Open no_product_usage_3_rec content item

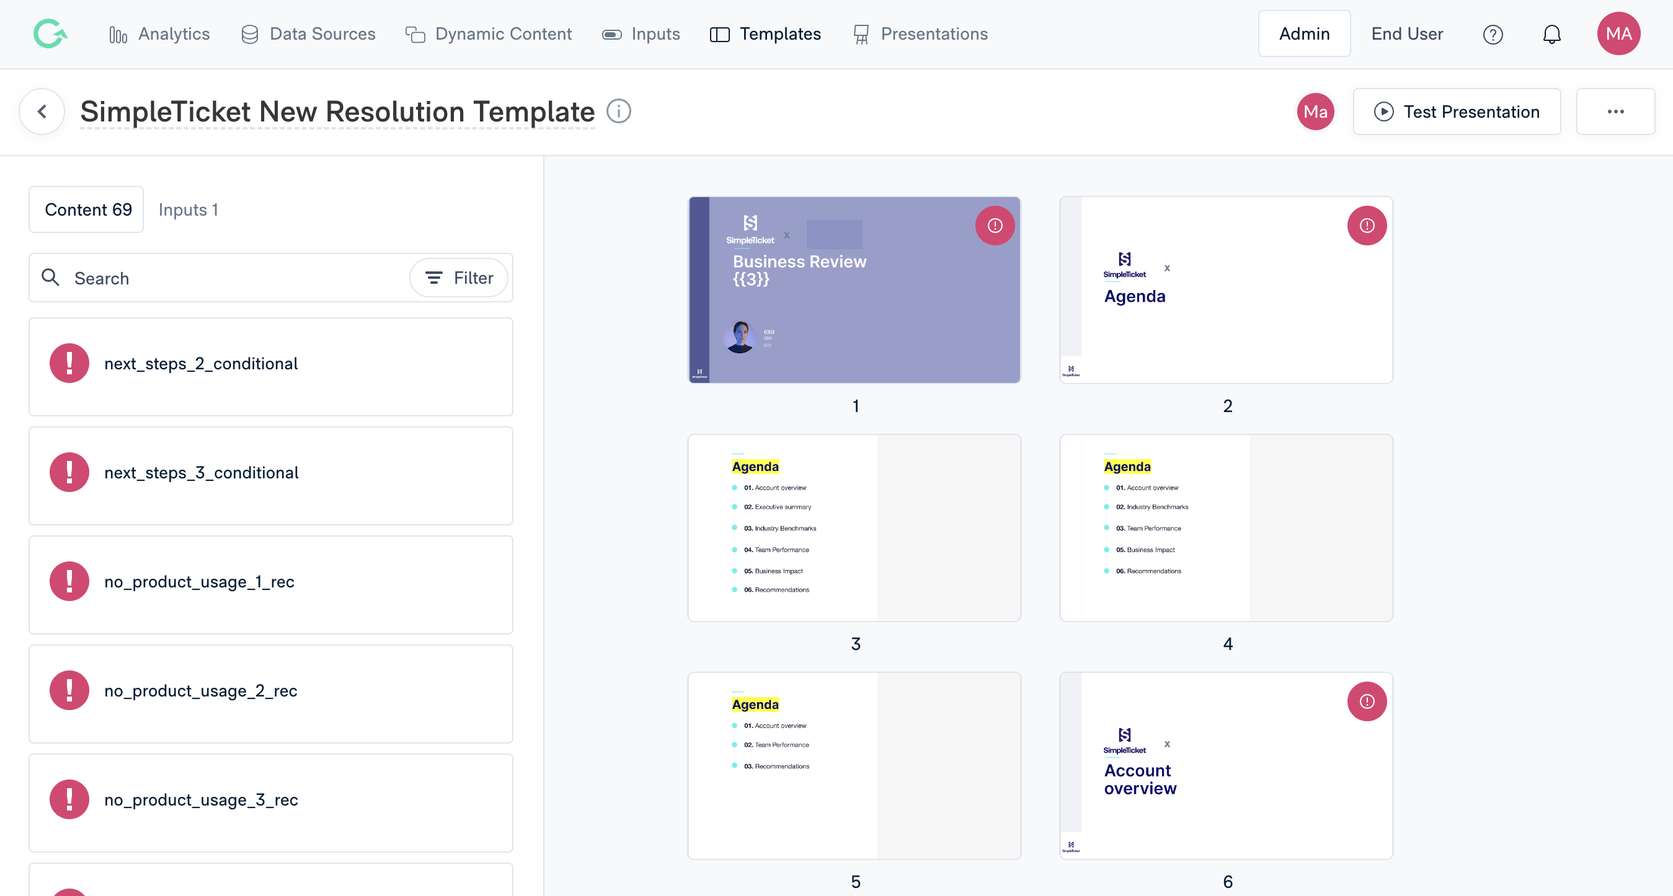pyautogui.click(x=271, y=802)
